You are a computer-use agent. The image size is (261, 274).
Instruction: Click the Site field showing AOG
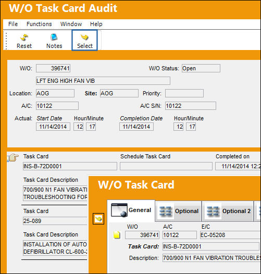119,93
